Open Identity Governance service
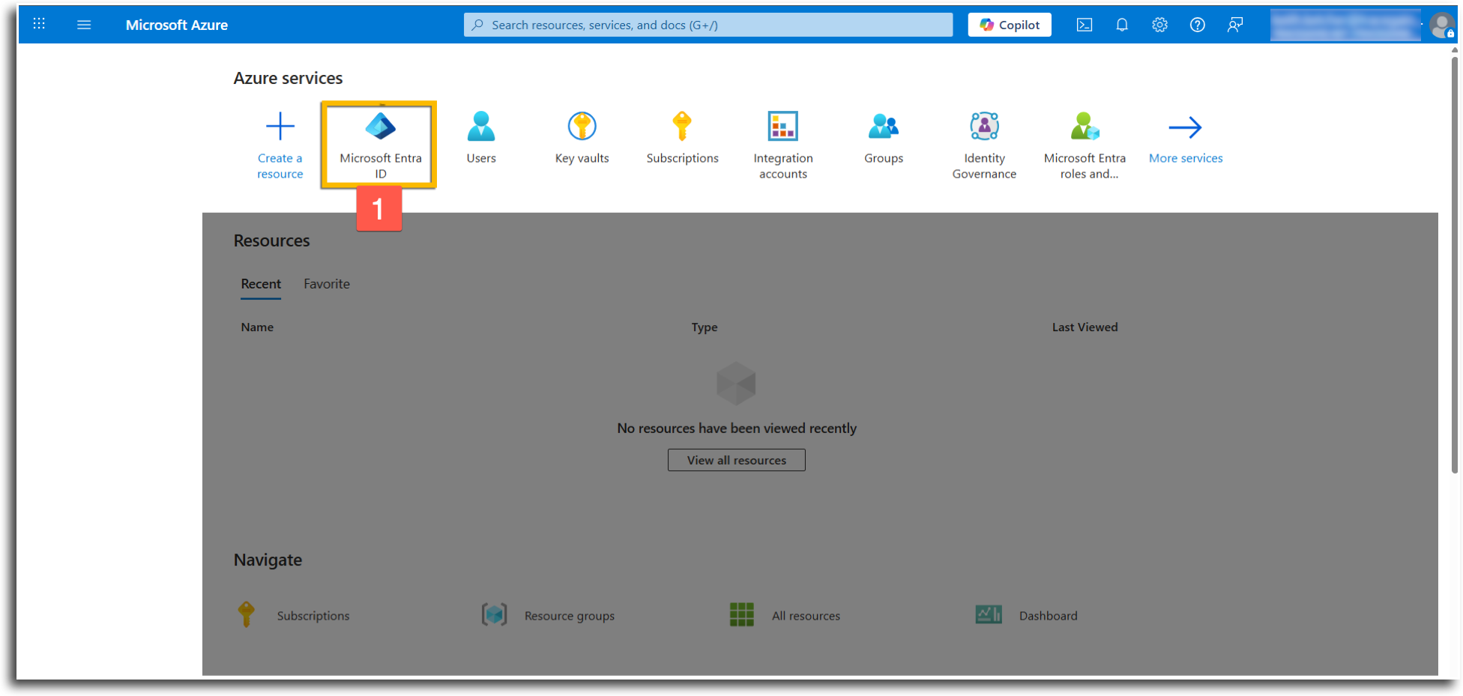The height and width of the screenshot is (696, 1463). pos(984,145)
